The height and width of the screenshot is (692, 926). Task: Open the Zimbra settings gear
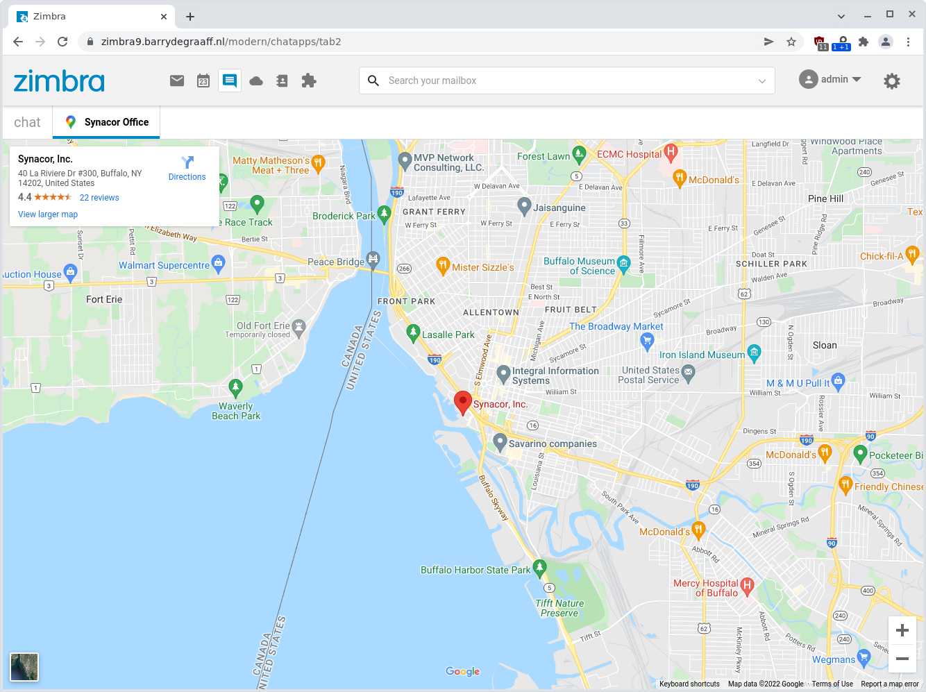(x=892, y=81)
